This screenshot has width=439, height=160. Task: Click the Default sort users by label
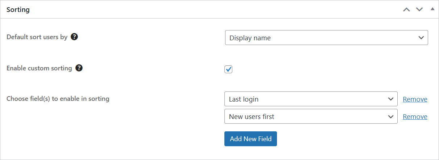tap(37, 37)
